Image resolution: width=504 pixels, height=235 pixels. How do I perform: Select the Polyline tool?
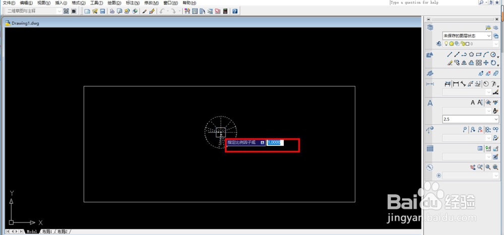pos(464,54)
